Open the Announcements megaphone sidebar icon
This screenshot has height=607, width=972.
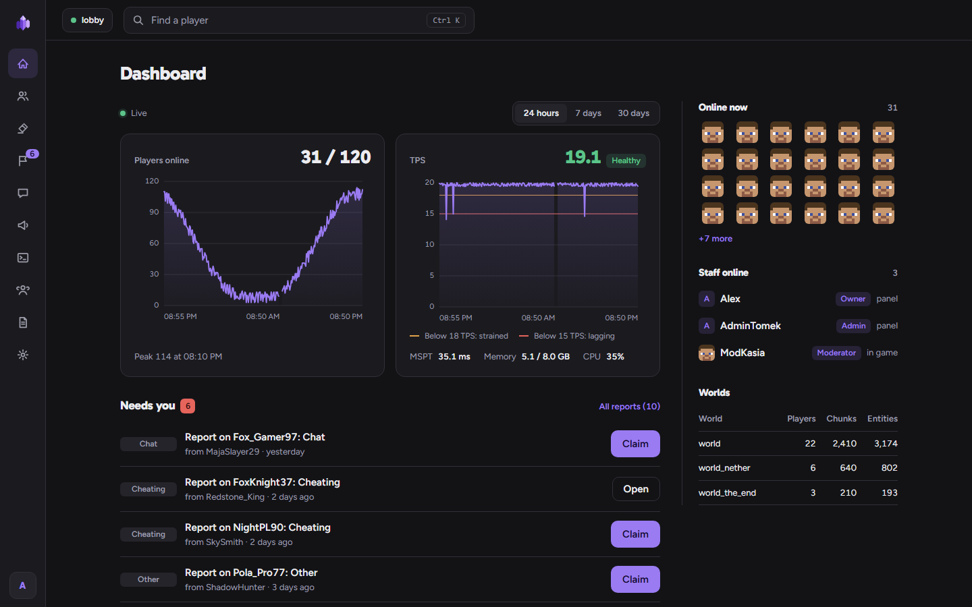23,225
